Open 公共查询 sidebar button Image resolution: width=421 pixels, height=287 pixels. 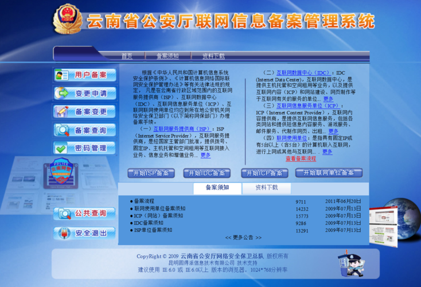coord(85,214)
